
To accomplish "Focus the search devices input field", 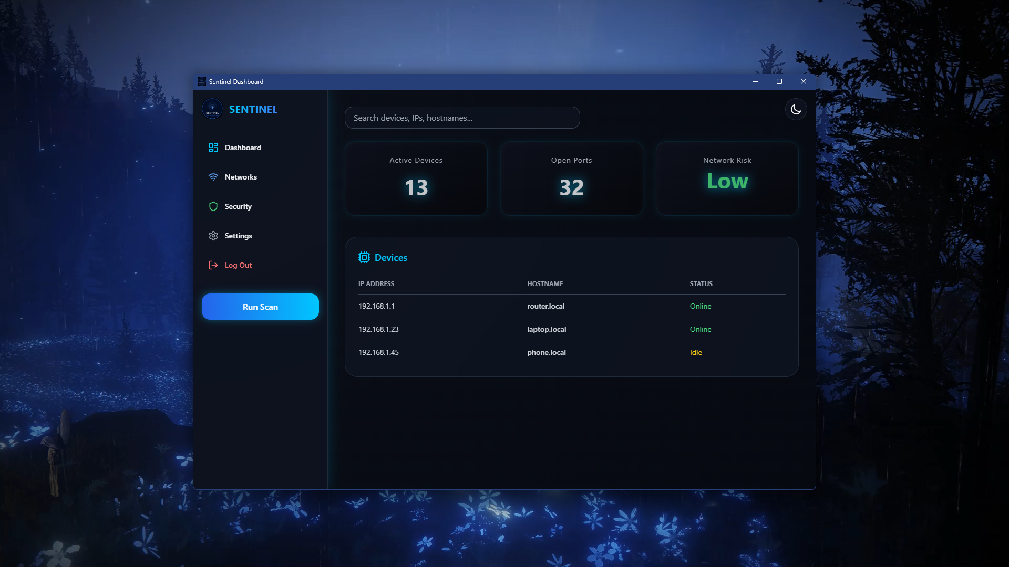I will [462, 118].
